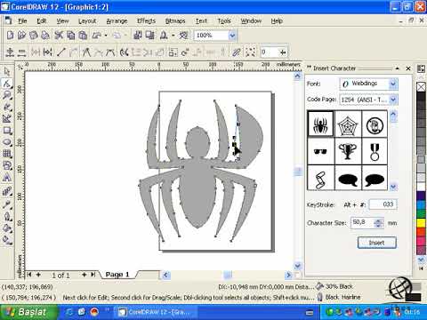
Task: Select the Shape tool in toolbox
Action: 7,84
